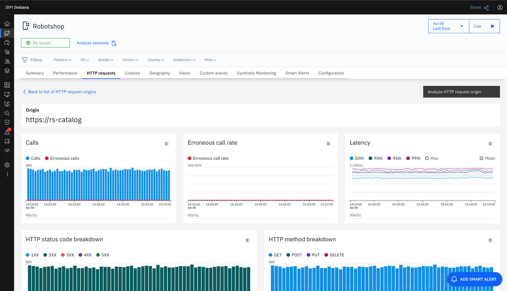
Task: Click Analyze HTTP request origin button
Action: click(461, 92)
